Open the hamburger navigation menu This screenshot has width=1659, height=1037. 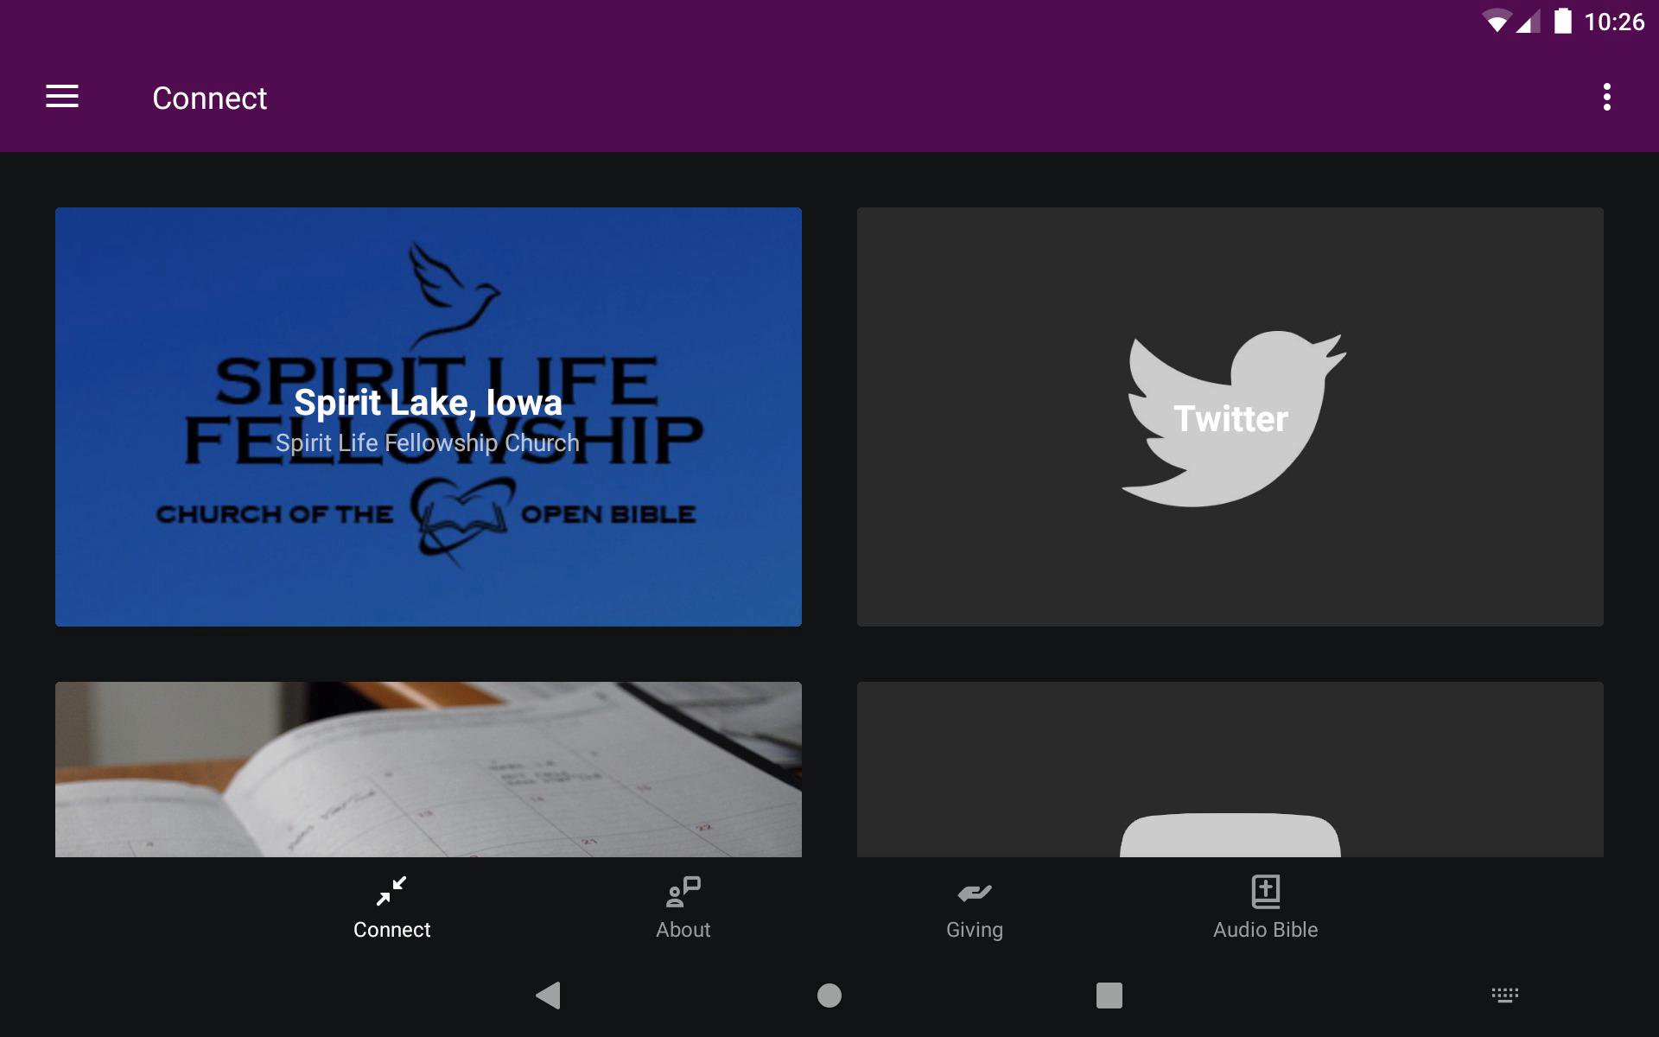[62, 97]
